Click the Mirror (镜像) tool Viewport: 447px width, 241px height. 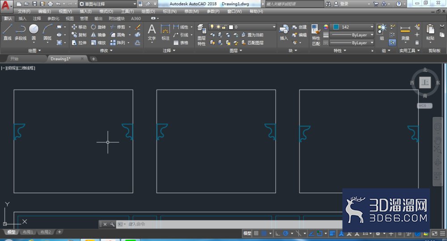point(98,35)
